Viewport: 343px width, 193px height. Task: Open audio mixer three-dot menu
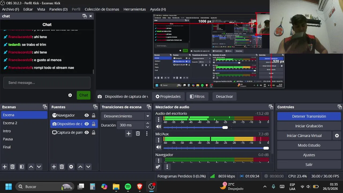pos(167,167)
